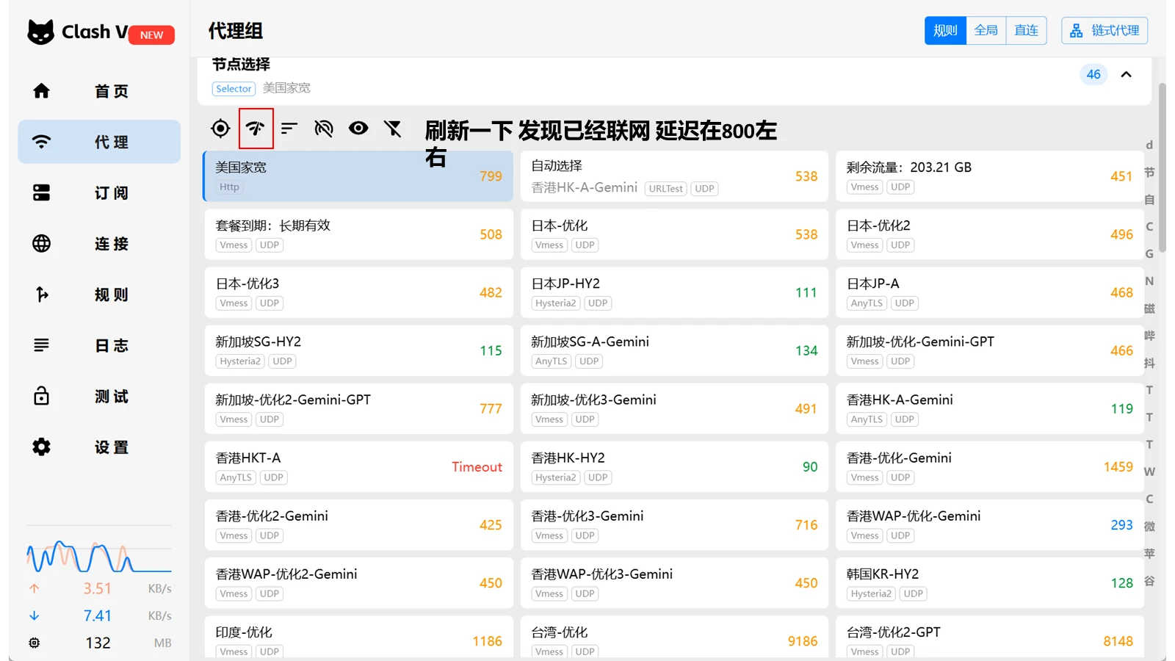Collapse the 节点选择 group with chevron

(x=1126, y=74)
